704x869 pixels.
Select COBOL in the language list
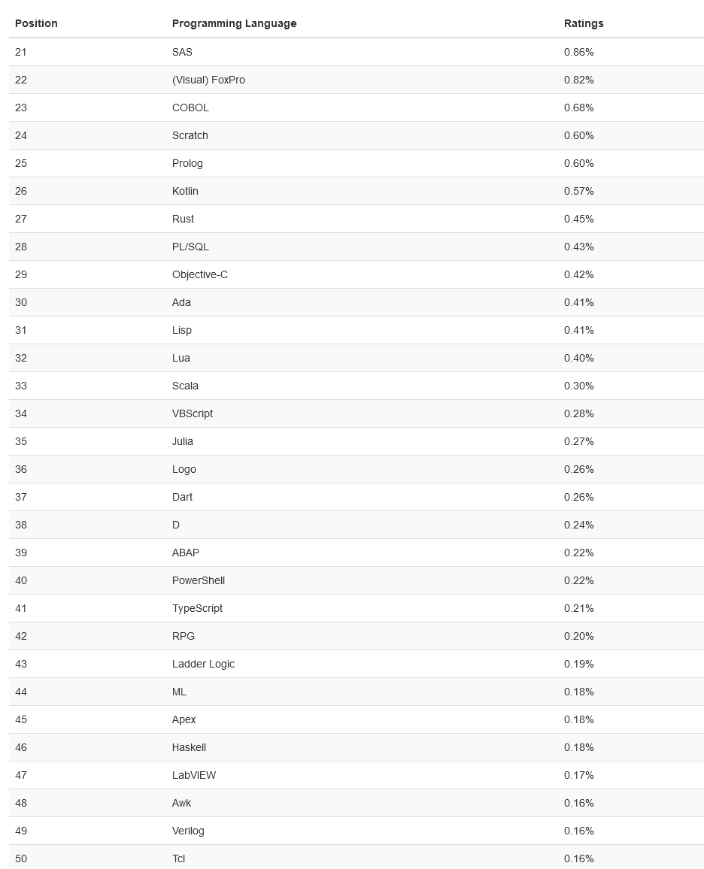(190, 107)
